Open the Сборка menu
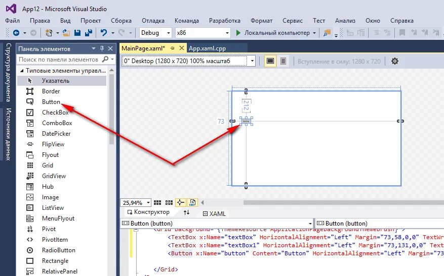The image size is (444, 276). [121, 21]
